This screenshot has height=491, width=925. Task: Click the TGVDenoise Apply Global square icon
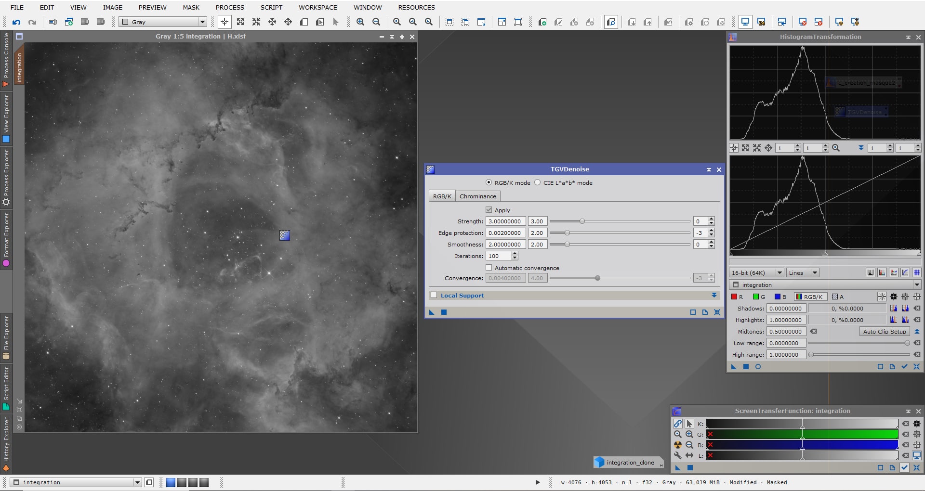tap(444, 312)
